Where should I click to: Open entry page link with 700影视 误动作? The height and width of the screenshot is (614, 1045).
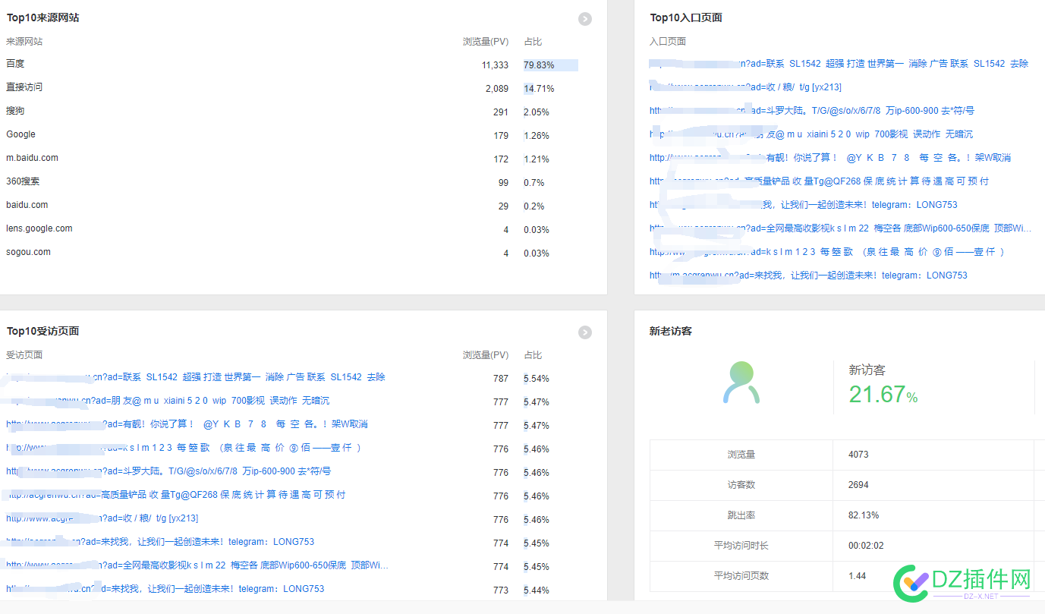[811, 134]
